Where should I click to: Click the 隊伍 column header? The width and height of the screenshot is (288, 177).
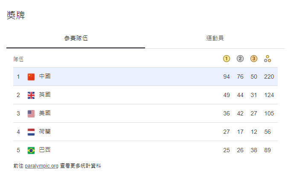click(18, 59)
